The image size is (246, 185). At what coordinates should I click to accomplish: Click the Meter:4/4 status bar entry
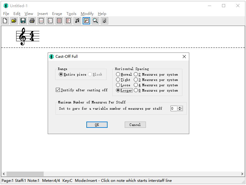[51, 180]
